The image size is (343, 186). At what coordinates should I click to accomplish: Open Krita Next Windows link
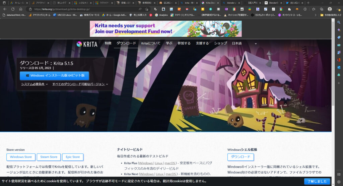147,174
